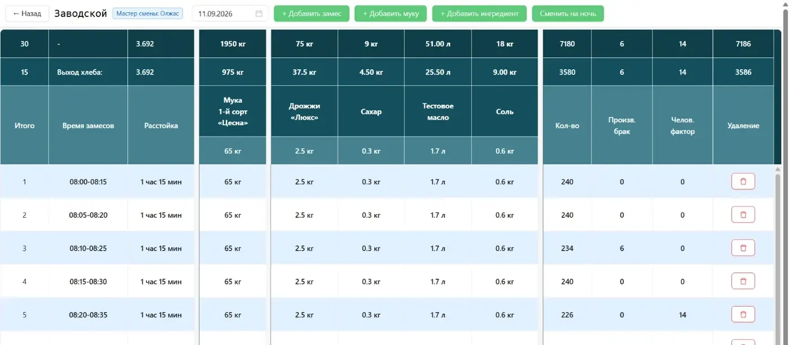Delete mix row 1 with the trash icon
The width and height of the screenshot is (789, 345).
(743, 181)
